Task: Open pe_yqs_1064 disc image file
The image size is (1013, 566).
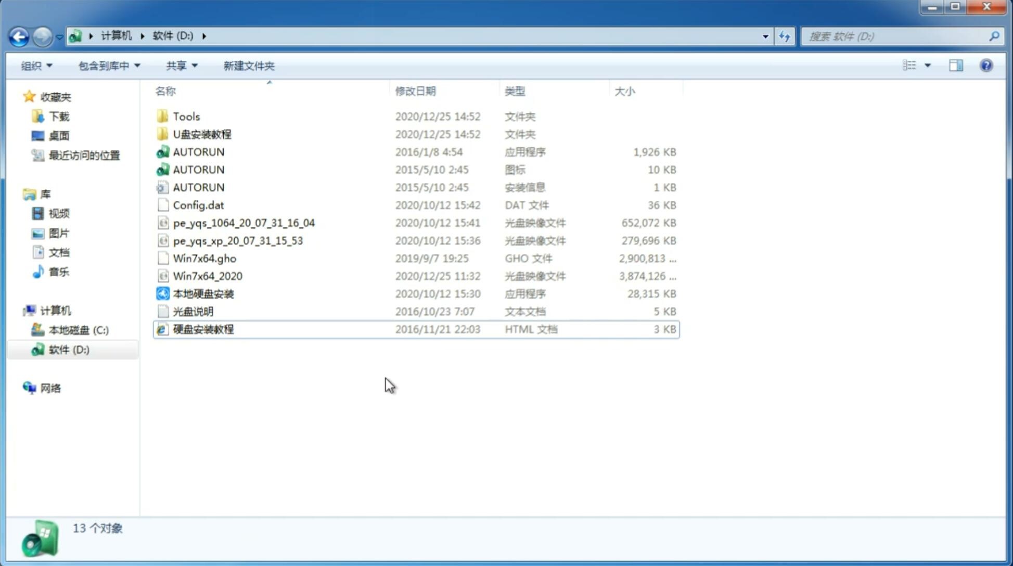Action: click(243, 223)
